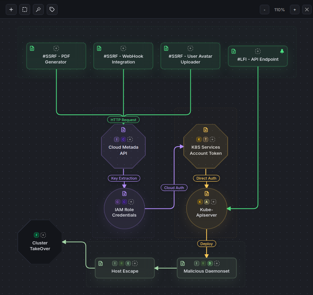Image resolution: width=313 pixels, height=295 pixels.
Task: Add tag on Malicious Daemonset node
Action: pos(217,263)
